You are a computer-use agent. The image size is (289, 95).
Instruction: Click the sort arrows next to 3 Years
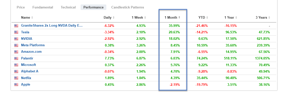pyautogui.click(x=269, y=18)
